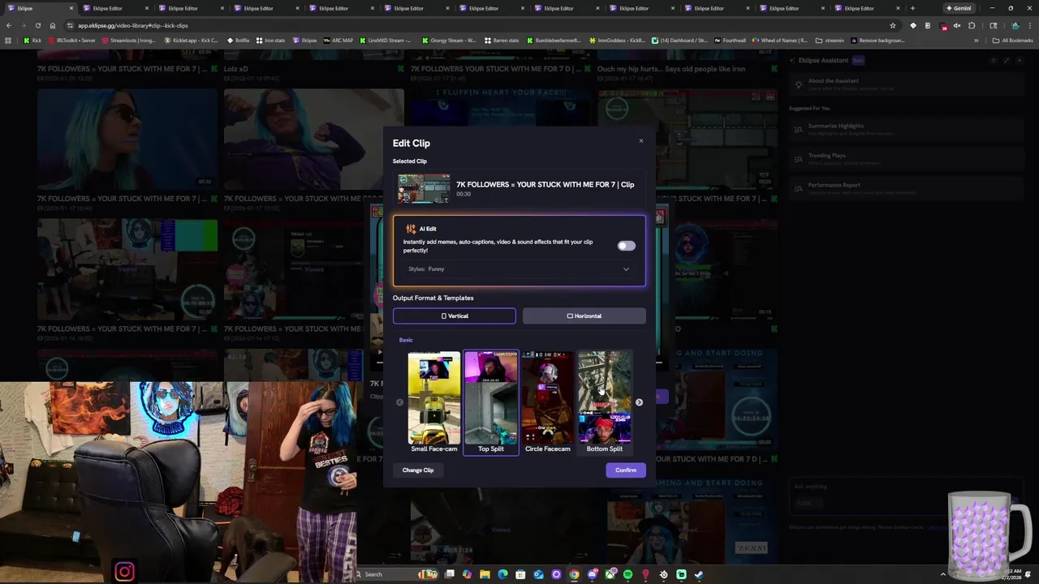Open Task View on the taskbar

pyautogui.click(x=449, y=574)
